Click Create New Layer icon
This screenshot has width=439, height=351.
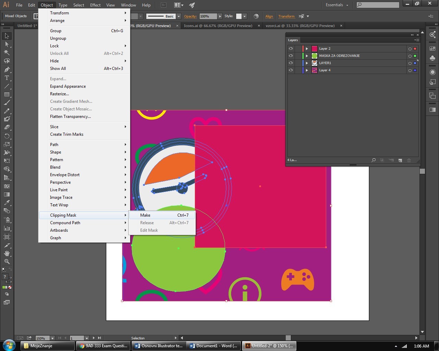pyautogui.click(x=400, y=160)
